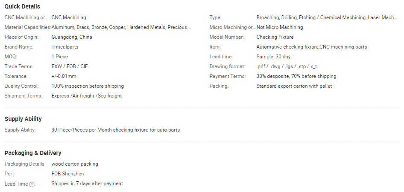This screenshot has height=192, width=404.
Task: Click the Quick Details heading
Action: pos(22,6)
